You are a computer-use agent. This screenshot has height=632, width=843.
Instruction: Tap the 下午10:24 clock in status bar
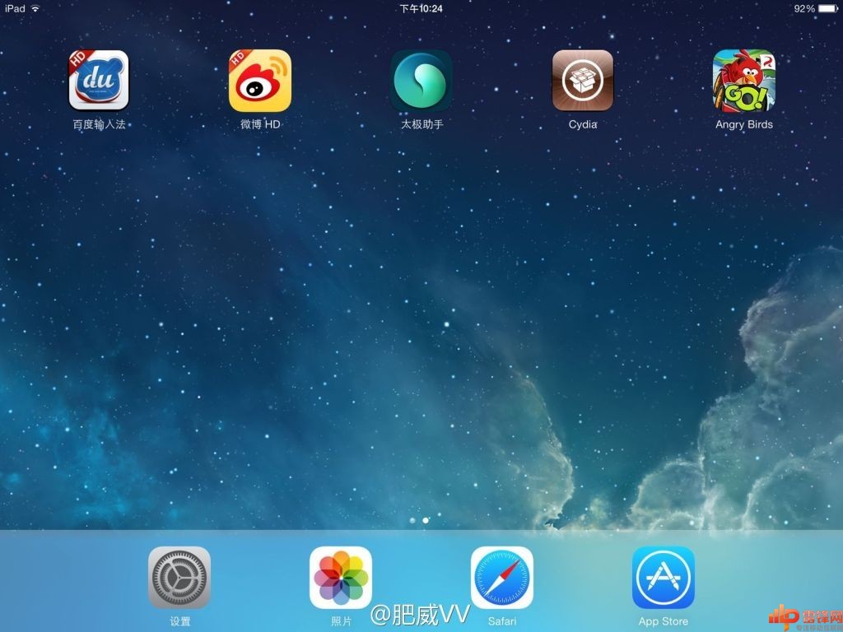[x=421, y=8]
